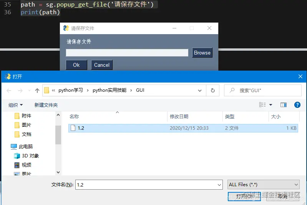Click the folder icon in the address bar

tap(46, 90)
